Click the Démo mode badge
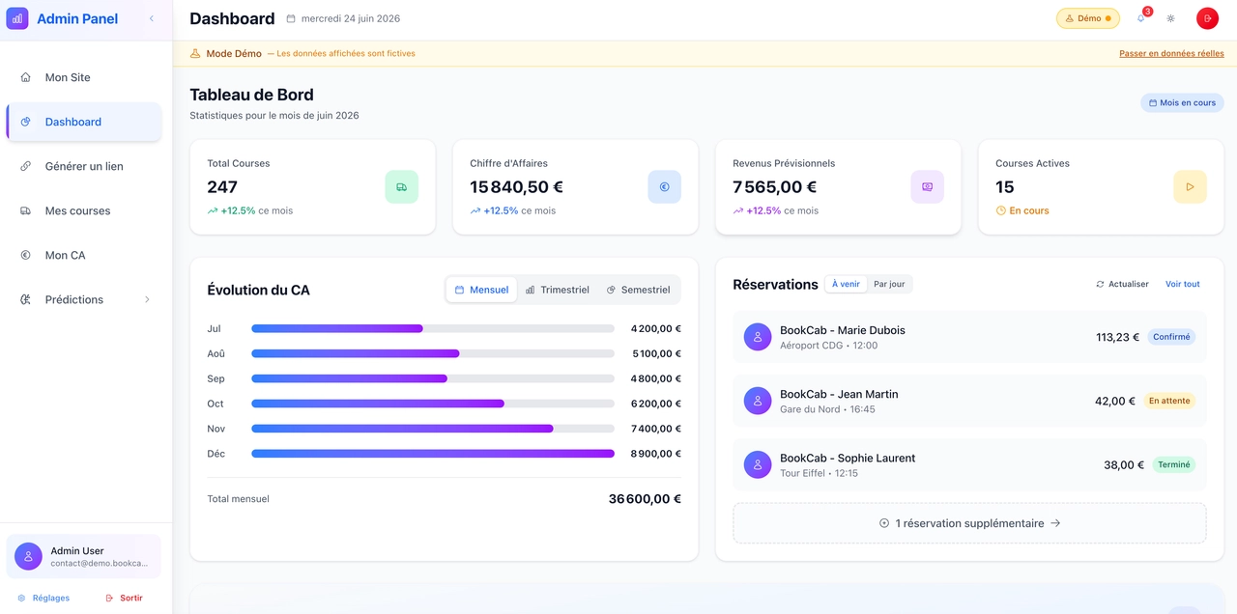 1088,18
